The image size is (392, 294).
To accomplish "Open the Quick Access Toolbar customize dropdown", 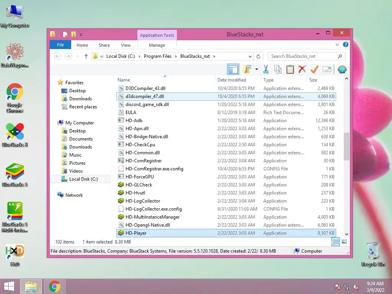I will (x=81, y=35).
